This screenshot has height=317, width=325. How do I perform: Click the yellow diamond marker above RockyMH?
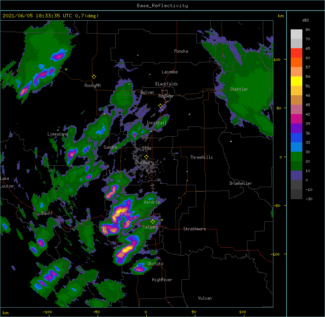point(94,77)
